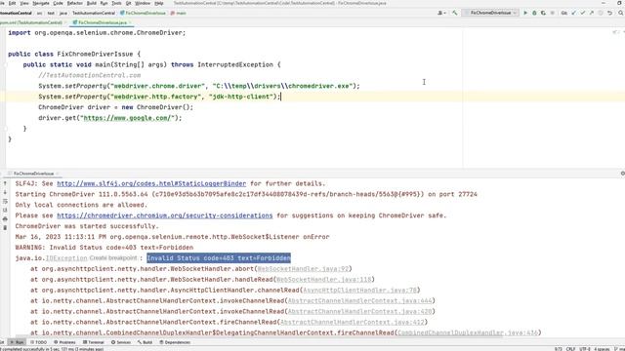The image size is (625, 351).
Task: Open AsyncHttpClientHandler.java:78 stack link
Action: pos(360,291)
